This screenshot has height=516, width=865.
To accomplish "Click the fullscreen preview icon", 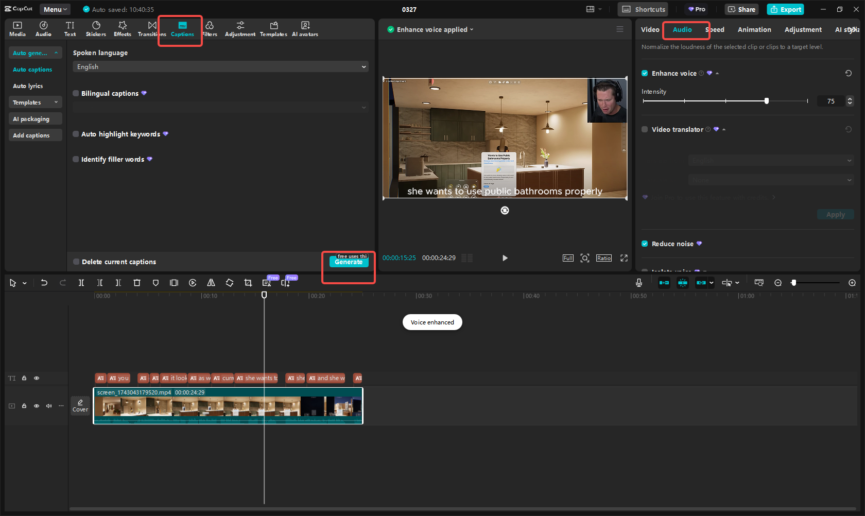I will (x=624, y=258).
